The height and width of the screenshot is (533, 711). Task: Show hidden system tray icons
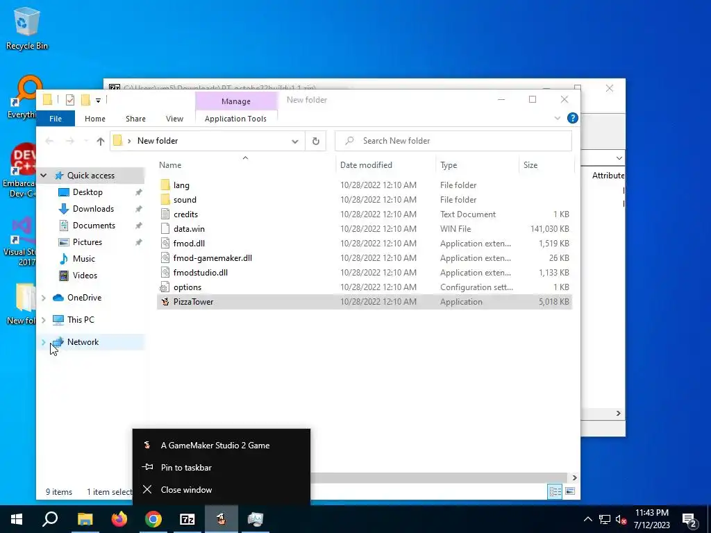(587, 519)
